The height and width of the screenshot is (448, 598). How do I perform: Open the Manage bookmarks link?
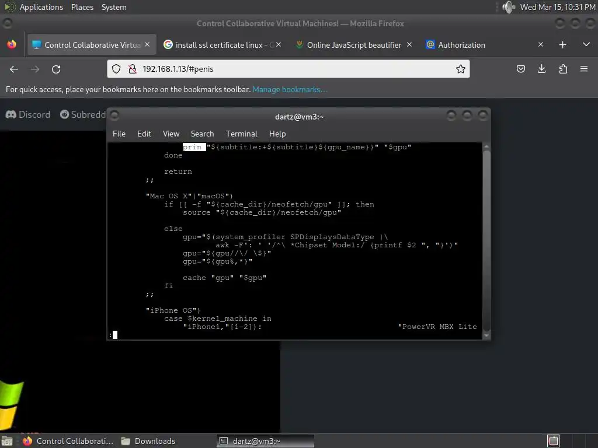tap(290, 89)
